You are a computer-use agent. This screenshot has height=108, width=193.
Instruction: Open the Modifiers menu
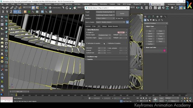40,4
